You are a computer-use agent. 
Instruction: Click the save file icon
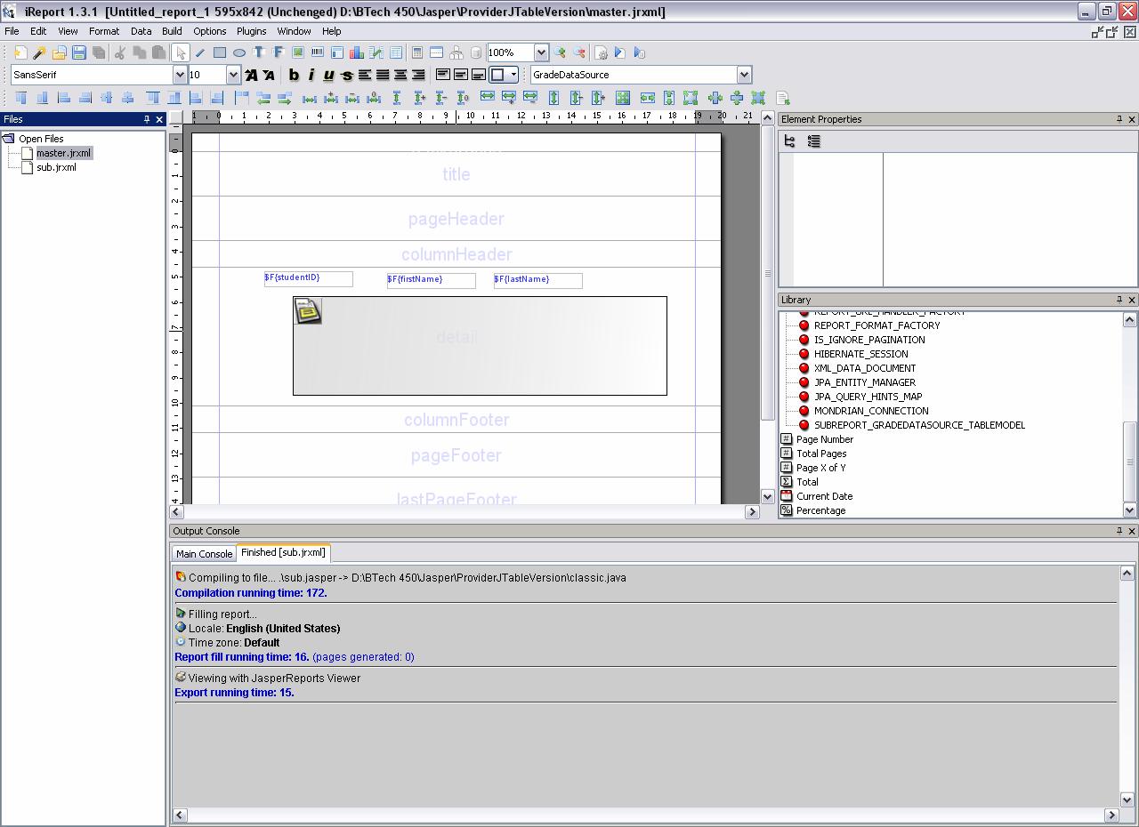79,52
